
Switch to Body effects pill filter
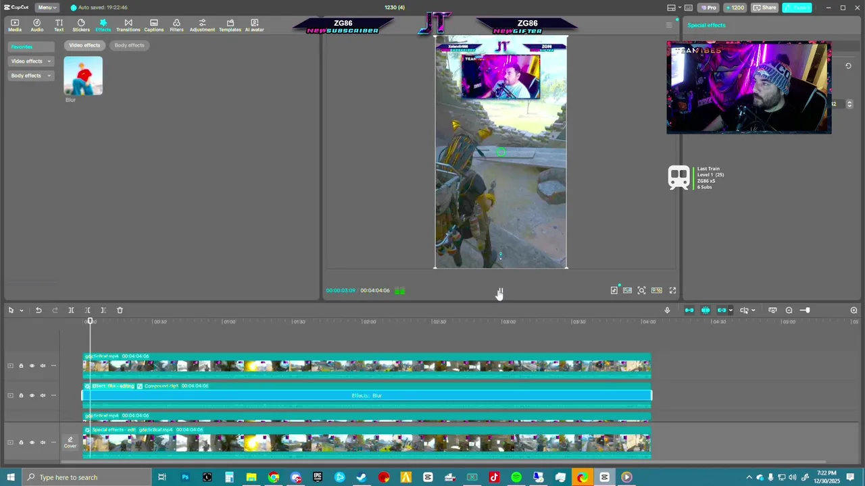coord(129,45)
